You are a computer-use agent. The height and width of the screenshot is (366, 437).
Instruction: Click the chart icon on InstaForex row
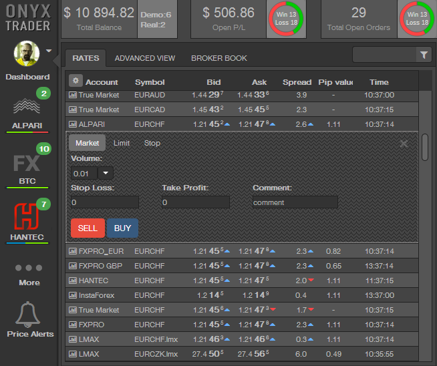tap(73, 295)
